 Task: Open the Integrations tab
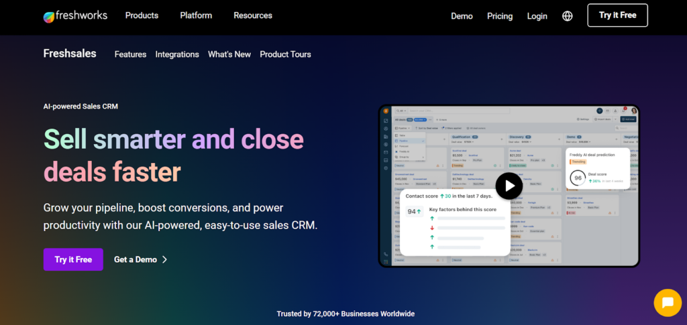(177, 54)
